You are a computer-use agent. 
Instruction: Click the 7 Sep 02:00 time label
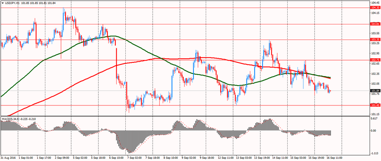click(134, 158)
